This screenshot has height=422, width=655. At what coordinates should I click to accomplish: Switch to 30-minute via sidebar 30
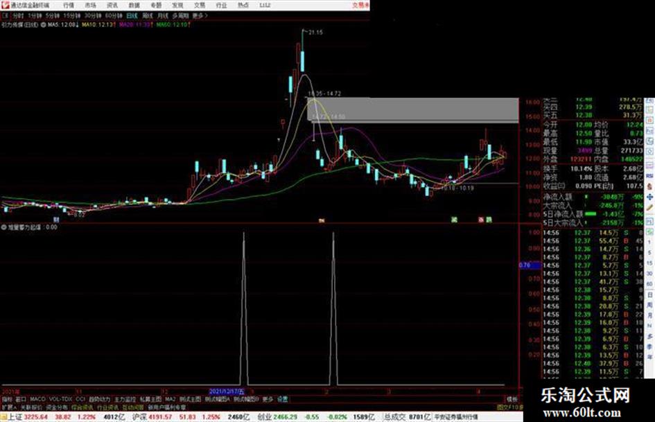pos(649,273)
